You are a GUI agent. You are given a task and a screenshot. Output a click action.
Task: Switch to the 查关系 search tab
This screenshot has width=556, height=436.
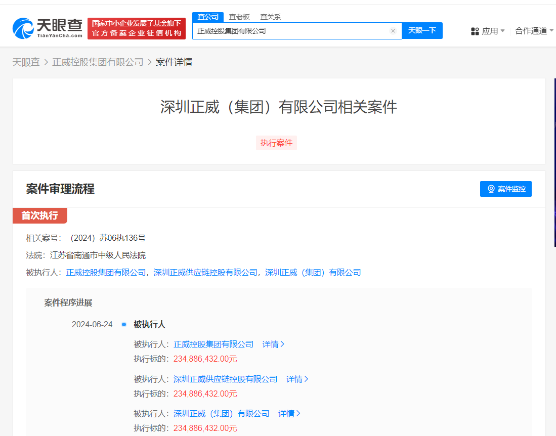point(270,17)
